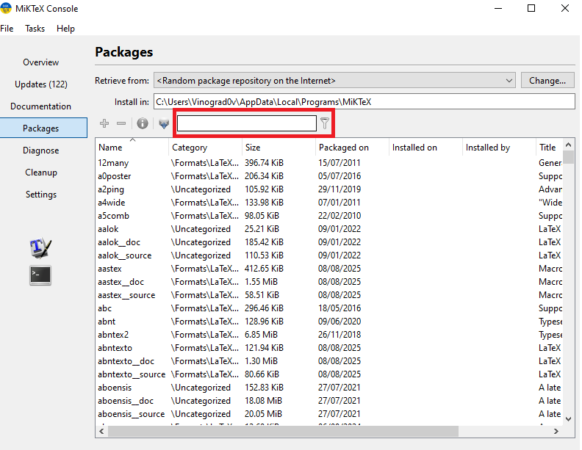The width and height of the screenshot is (582, 450).
Task: Select the aastex__doc package row
Action: (x=329, y=282)
